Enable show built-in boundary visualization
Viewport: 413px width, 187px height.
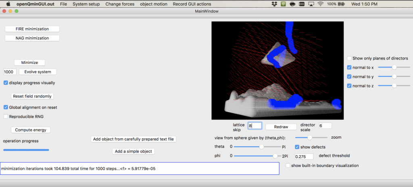[x=288, y=165]
